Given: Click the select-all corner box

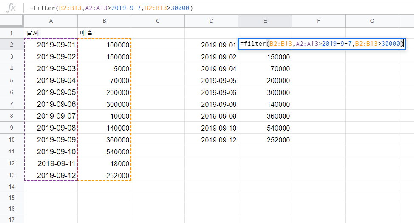Looking at the screenshot, I should pyautogui.click(x=11, y=21).
